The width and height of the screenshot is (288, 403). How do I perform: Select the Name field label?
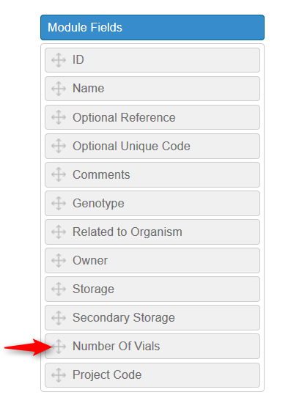[x=89, y=89]
